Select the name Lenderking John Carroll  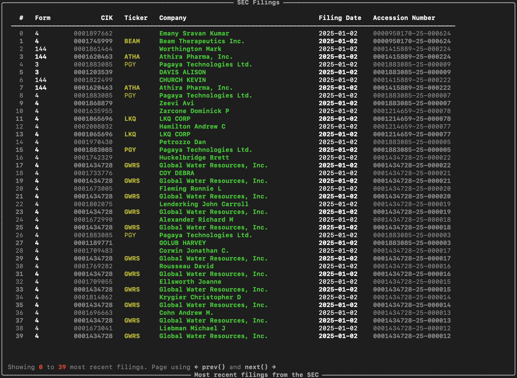click(x=204, y=204)
